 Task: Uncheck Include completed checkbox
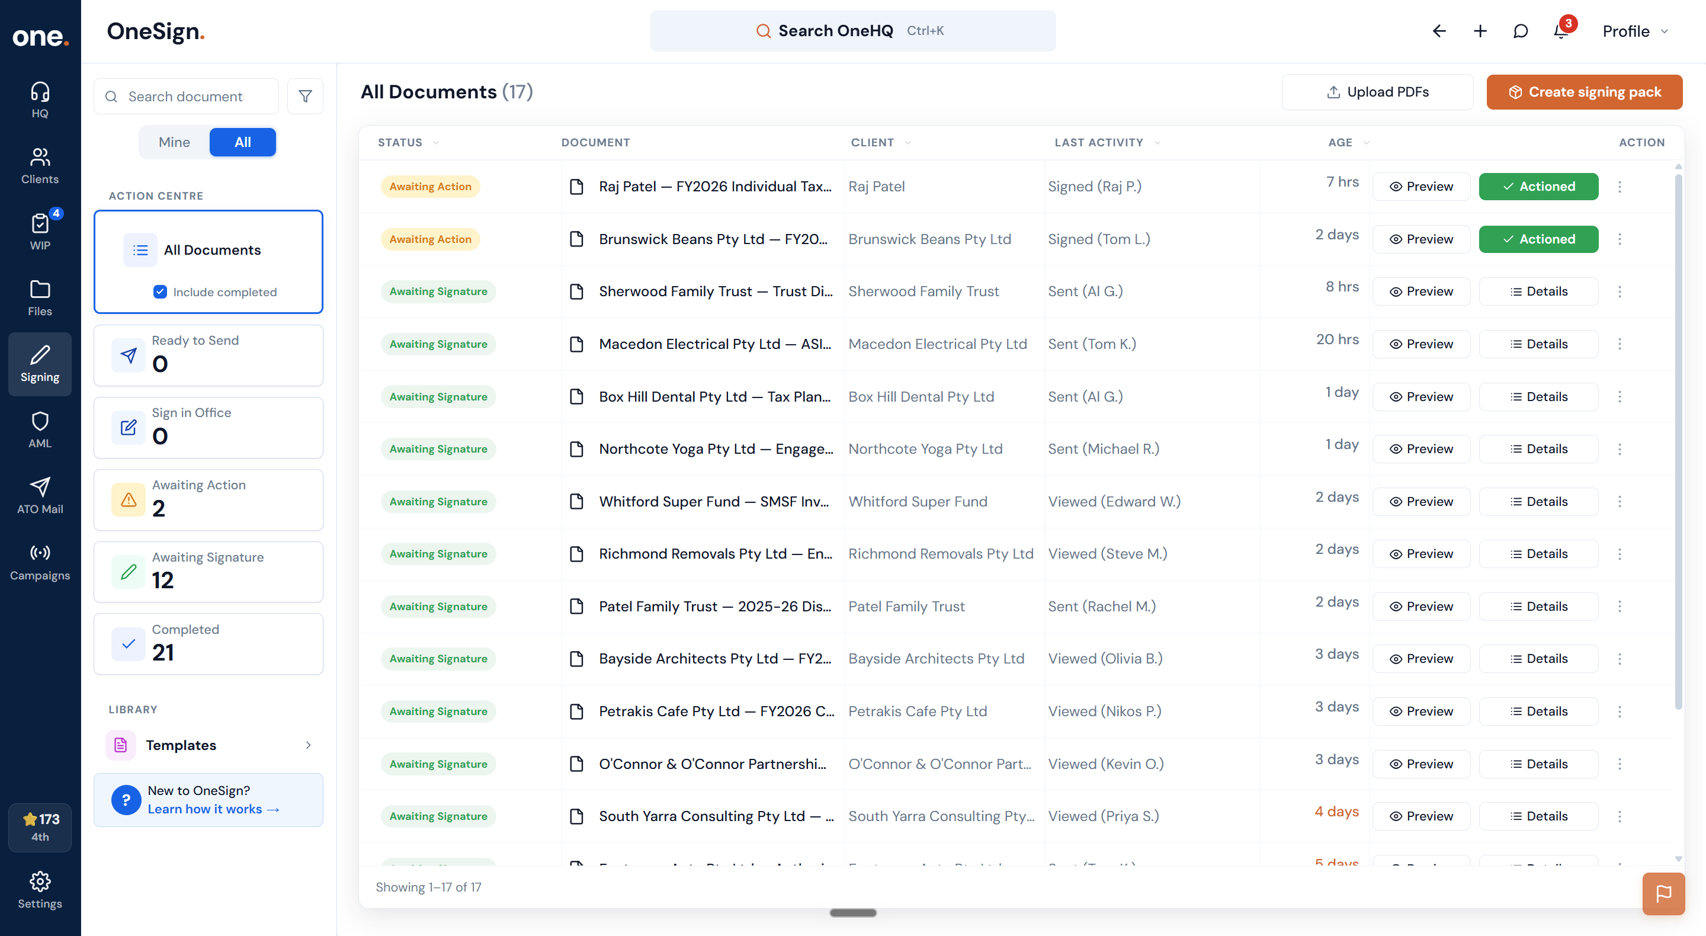click(x=161, y=292)
